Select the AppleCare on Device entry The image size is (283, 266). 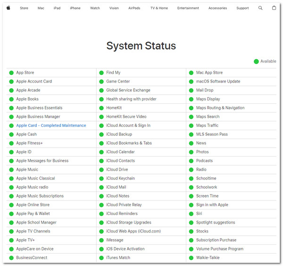(x=35, y=249)
